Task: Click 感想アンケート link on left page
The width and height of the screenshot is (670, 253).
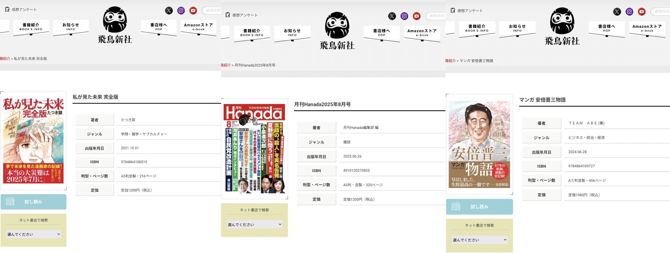Action: (24, 10)
